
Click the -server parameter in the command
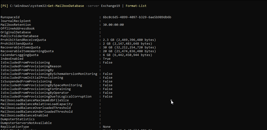pos(92,6)
